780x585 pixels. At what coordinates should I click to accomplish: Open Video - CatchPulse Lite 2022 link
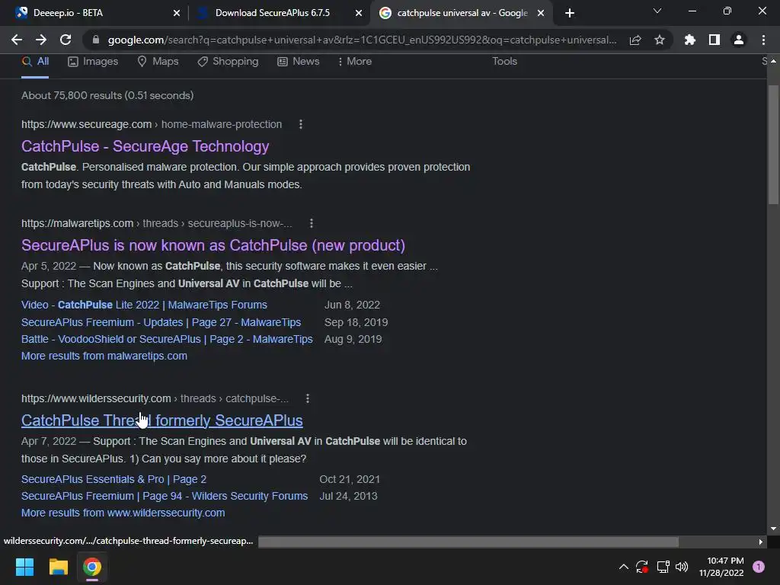pyautogui.click(x=144, y=305)
